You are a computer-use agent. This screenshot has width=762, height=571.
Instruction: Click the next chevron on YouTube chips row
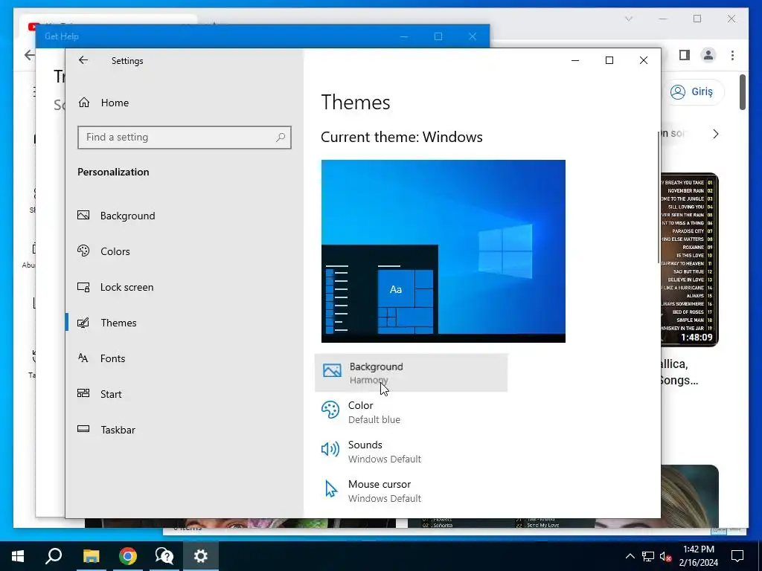point(715,134)
